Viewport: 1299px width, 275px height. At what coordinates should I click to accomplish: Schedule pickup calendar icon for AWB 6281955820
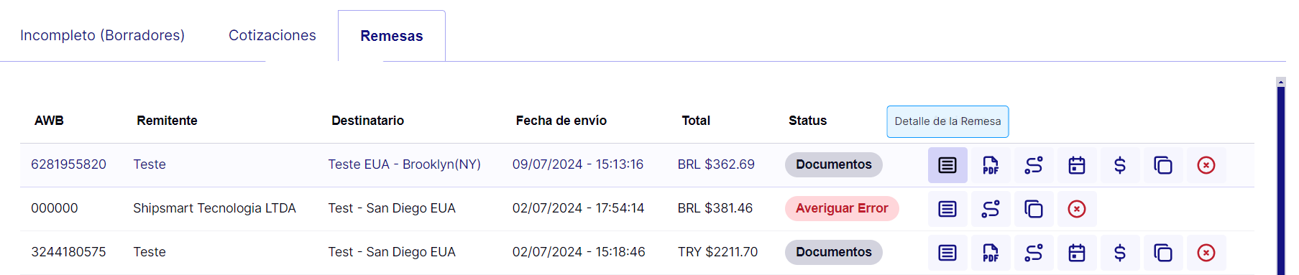(1077, 165)
